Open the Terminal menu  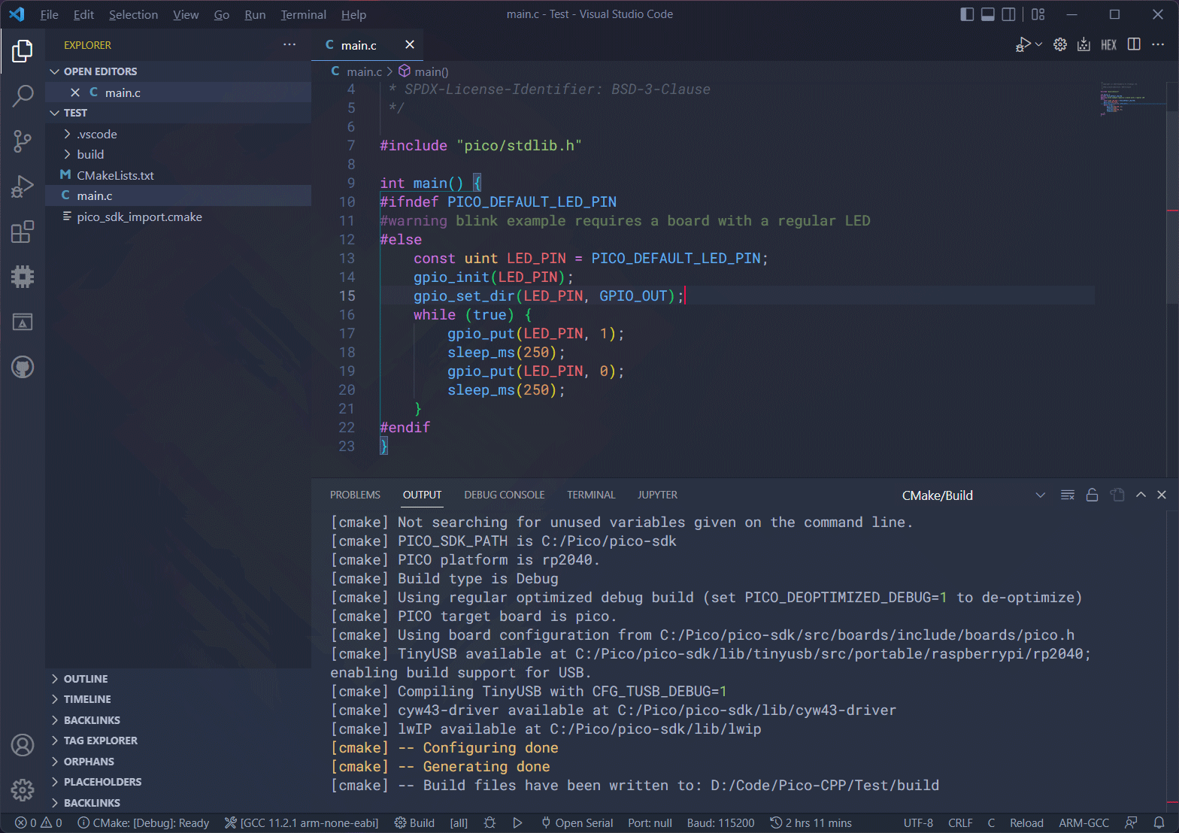click(303, 14)
